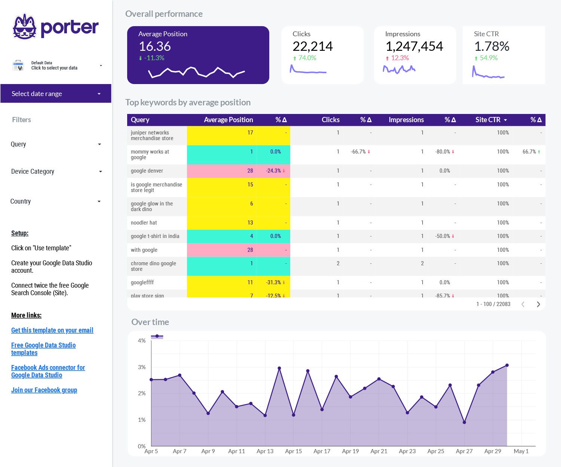Go to next page of keyword results
The height and width of the screenshot is (467, 561).
click(539, 304)
